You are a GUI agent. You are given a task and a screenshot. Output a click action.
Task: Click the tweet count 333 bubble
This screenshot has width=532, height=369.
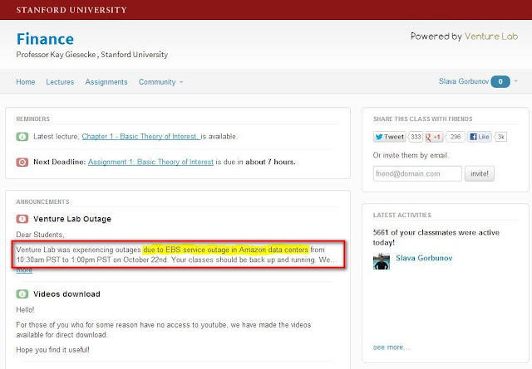coord(416,137)
